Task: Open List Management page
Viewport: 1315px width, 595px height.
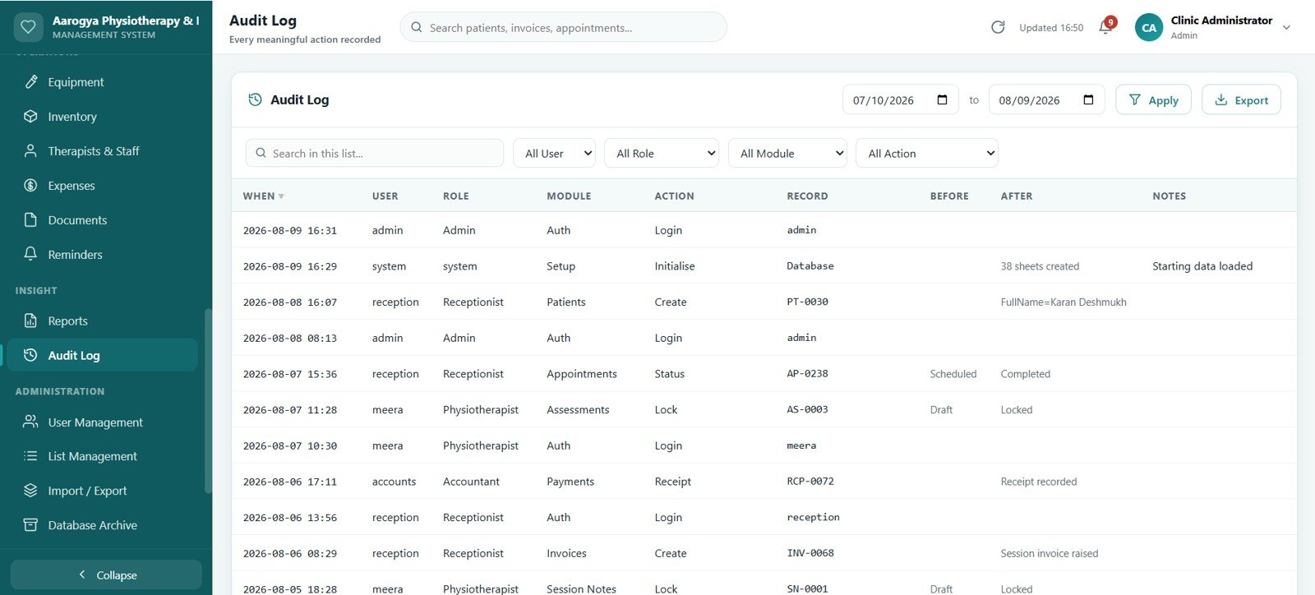Action: click(102, 456)
